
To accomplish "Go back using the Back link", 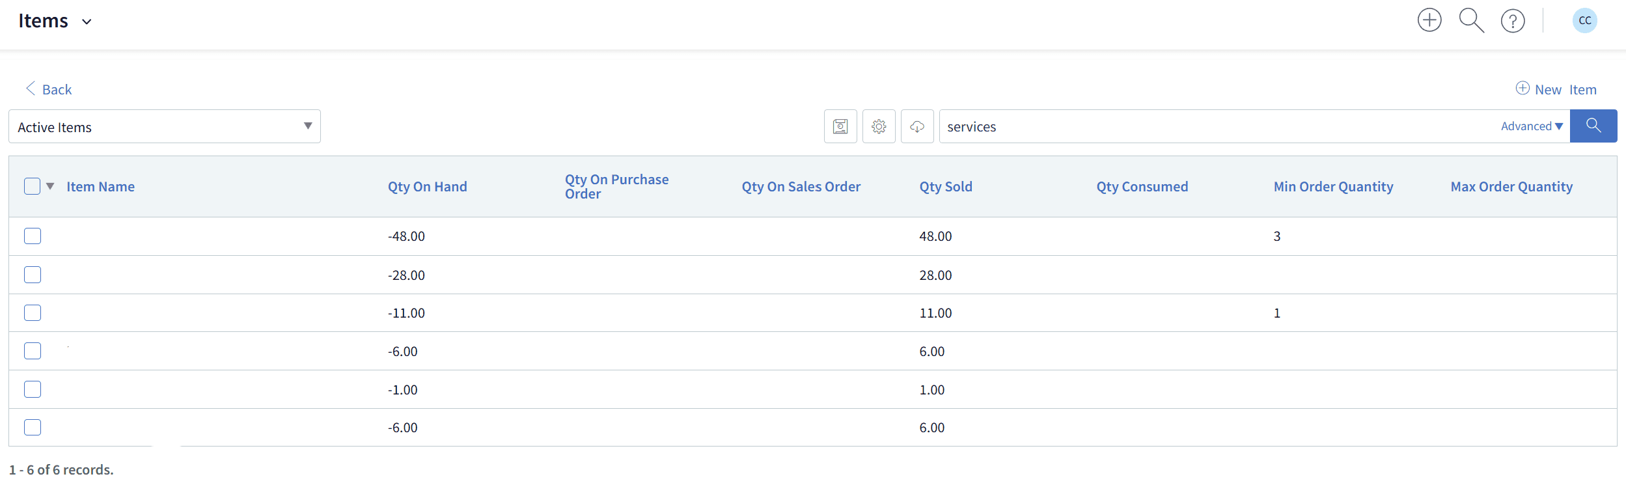I will pyautogui.click(x=48, y=89).
